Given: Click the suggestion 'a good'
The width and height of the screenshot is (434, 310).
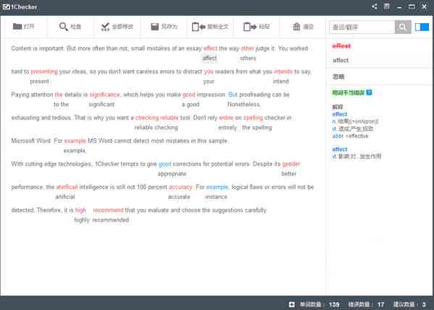Looking at the screenshot, I should [x=191, y=105].
